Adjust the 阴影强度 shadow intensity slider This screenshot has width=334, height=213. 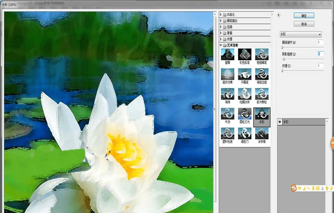(284, 59)
